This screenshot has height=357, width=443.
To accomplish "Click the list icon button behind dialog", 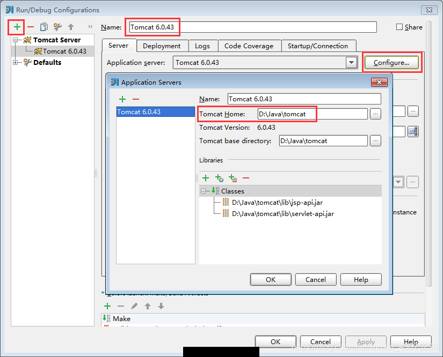I will (413, 131).
